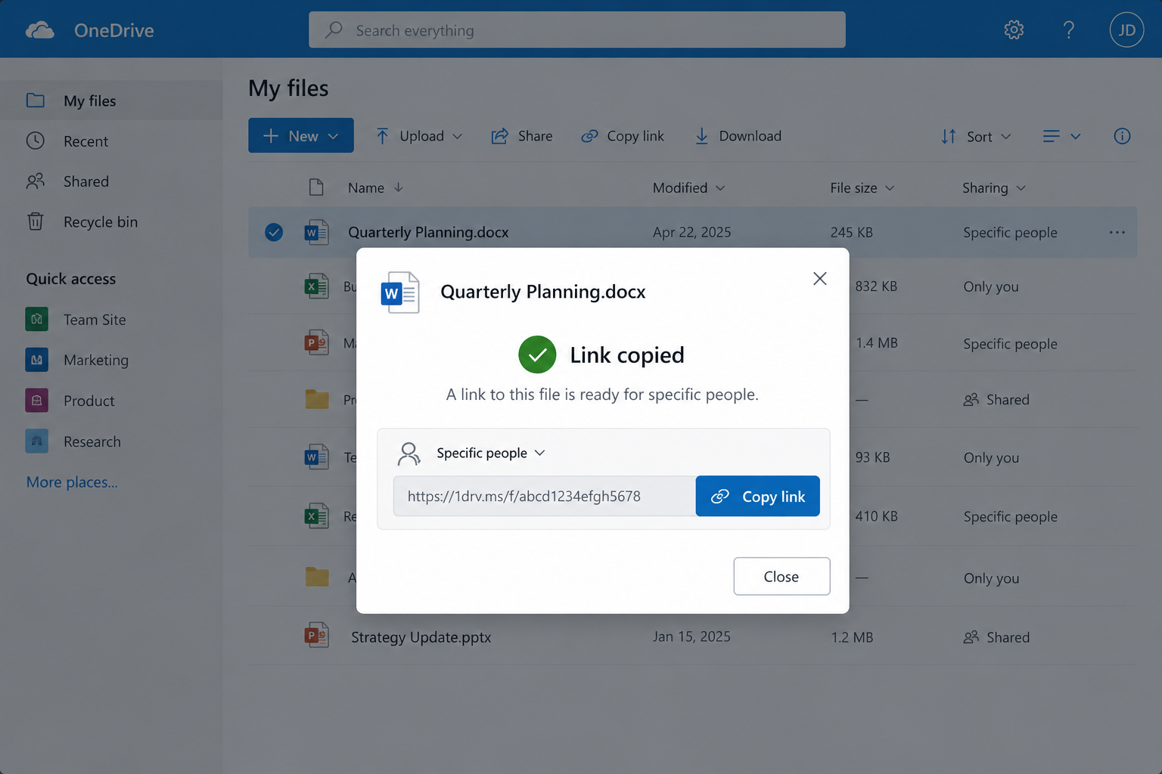Click the Close button in the dialog
This screenshot has height=774, width=1162.
coord(781,576)
